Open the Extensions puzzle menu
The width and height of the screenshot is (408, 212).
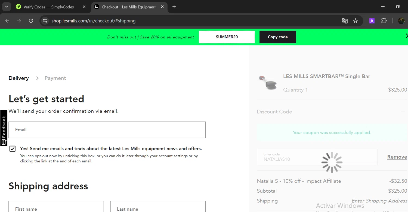coord(384,21)
